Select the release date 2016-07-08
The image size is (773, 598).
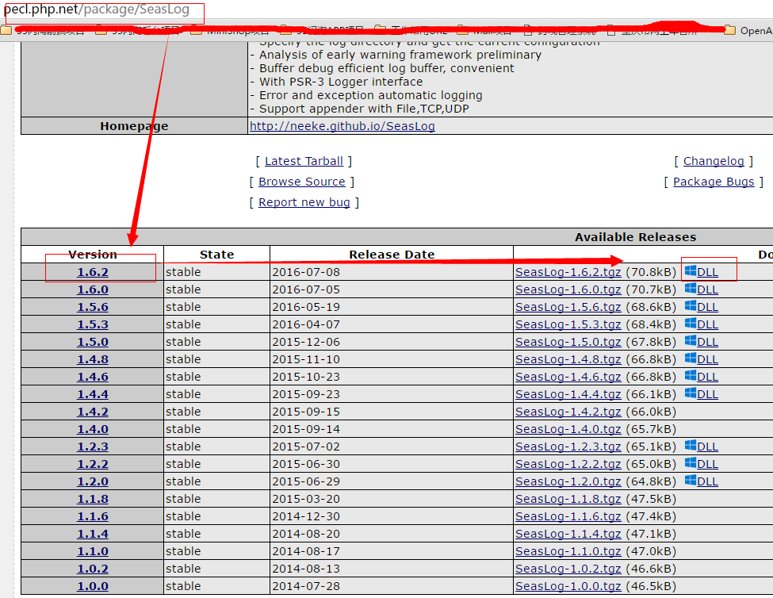pyautogui.click(x=306, y=272)
